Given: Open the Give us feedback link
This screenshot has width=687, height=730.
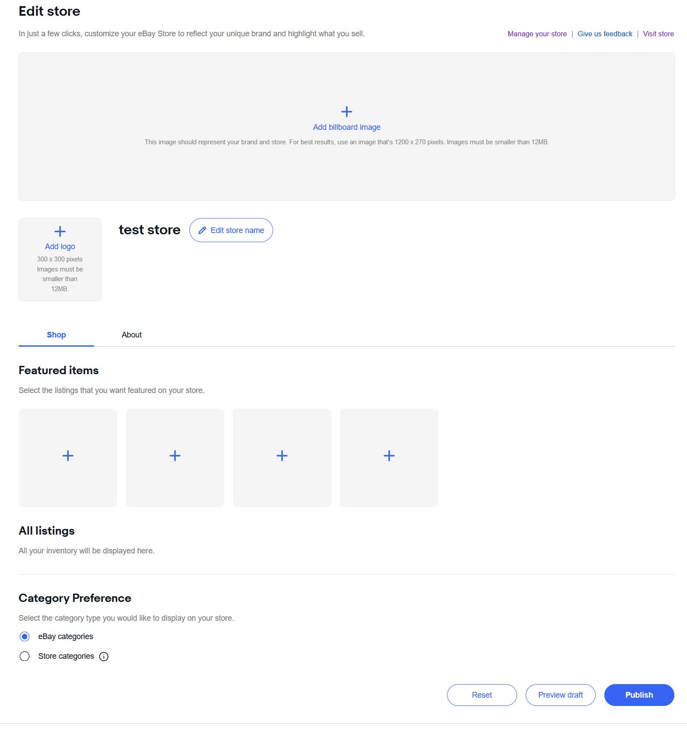Looking at the screenshot, I should pos(605,34).
